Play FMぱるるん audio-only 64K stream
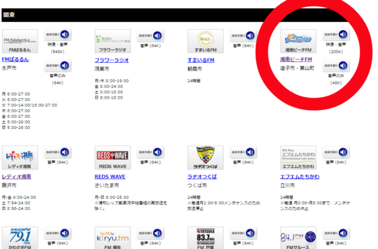378x249 pixels. [x=57, y=65]
